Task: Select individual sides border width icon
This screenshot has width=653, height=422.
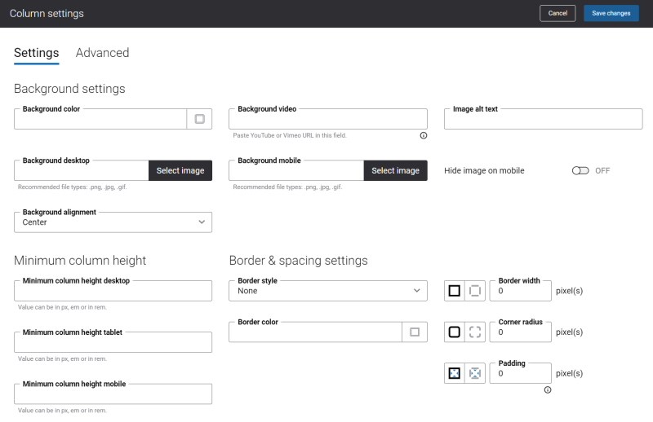Action: coord(475,291)
